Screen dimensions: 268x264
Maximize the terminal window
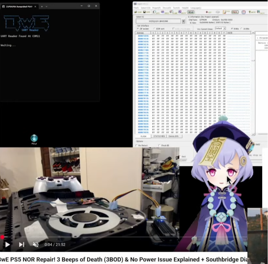point(89,6)
